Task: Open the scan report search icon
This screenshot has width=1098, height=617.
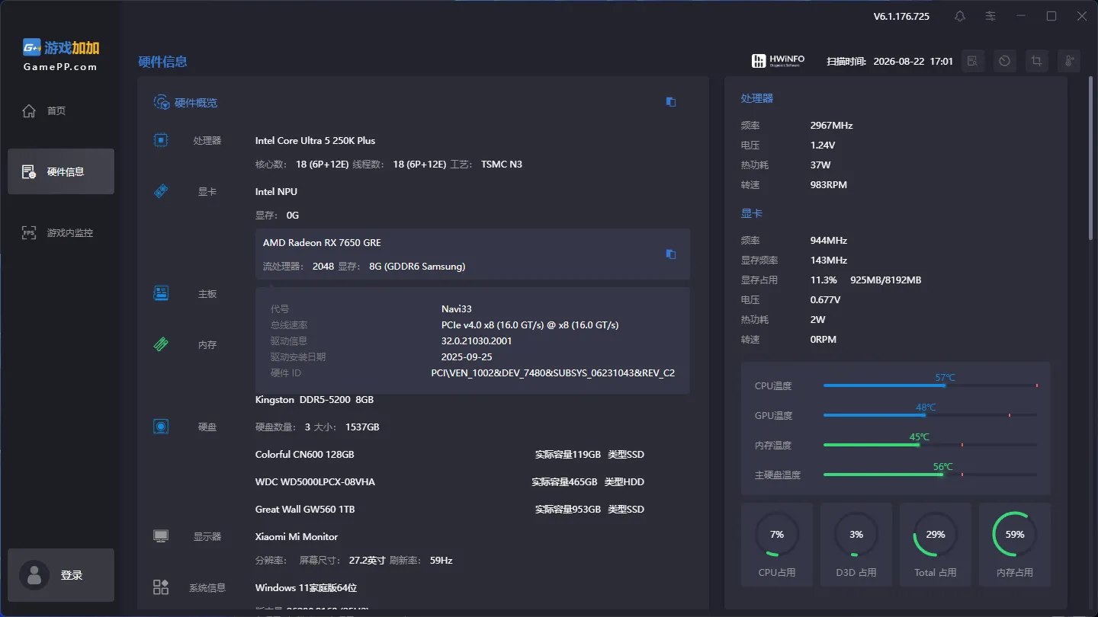Action: tap(972, 61)
